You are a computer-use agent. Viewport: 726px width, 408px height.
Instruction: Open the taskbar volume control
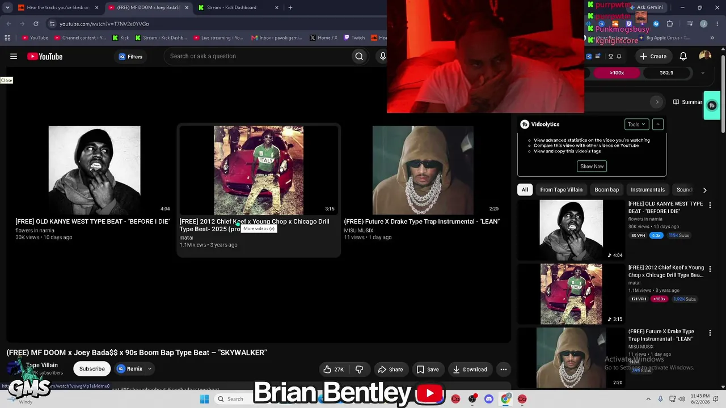point(682,399)
